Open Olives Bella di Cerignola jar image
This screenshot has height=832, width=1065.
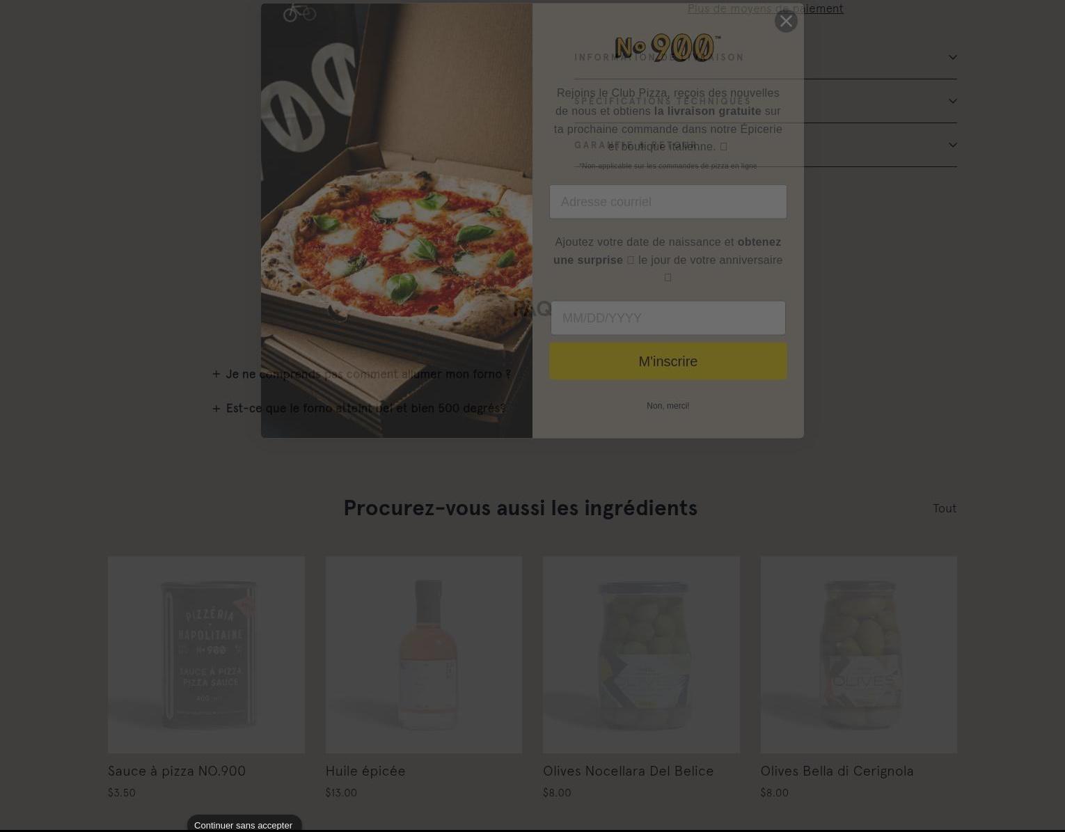[x=859, y=654]
